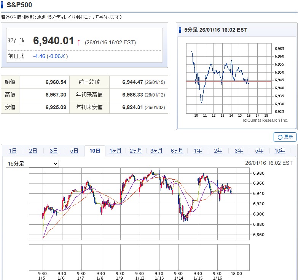Image resolution: width=298 pixels, height=280 pixels.
Task: Click the blue square icon beside S&P500 title
Action: point(3,5)
